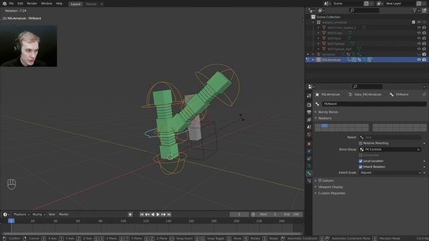The height and width of the screenshot is (241, 429).
Task: Enable the Deform checkbox
Action: tap(320, 181)
